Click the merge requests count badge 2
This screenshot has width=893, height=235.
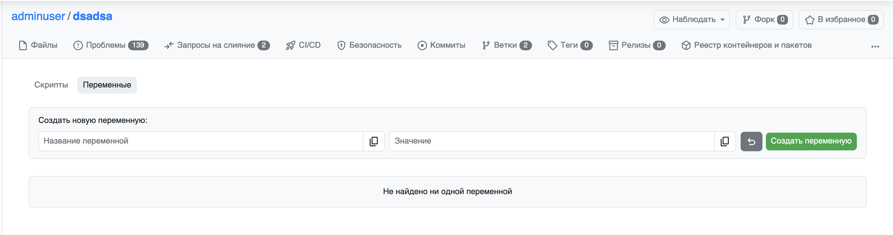(x=263, y=45)
